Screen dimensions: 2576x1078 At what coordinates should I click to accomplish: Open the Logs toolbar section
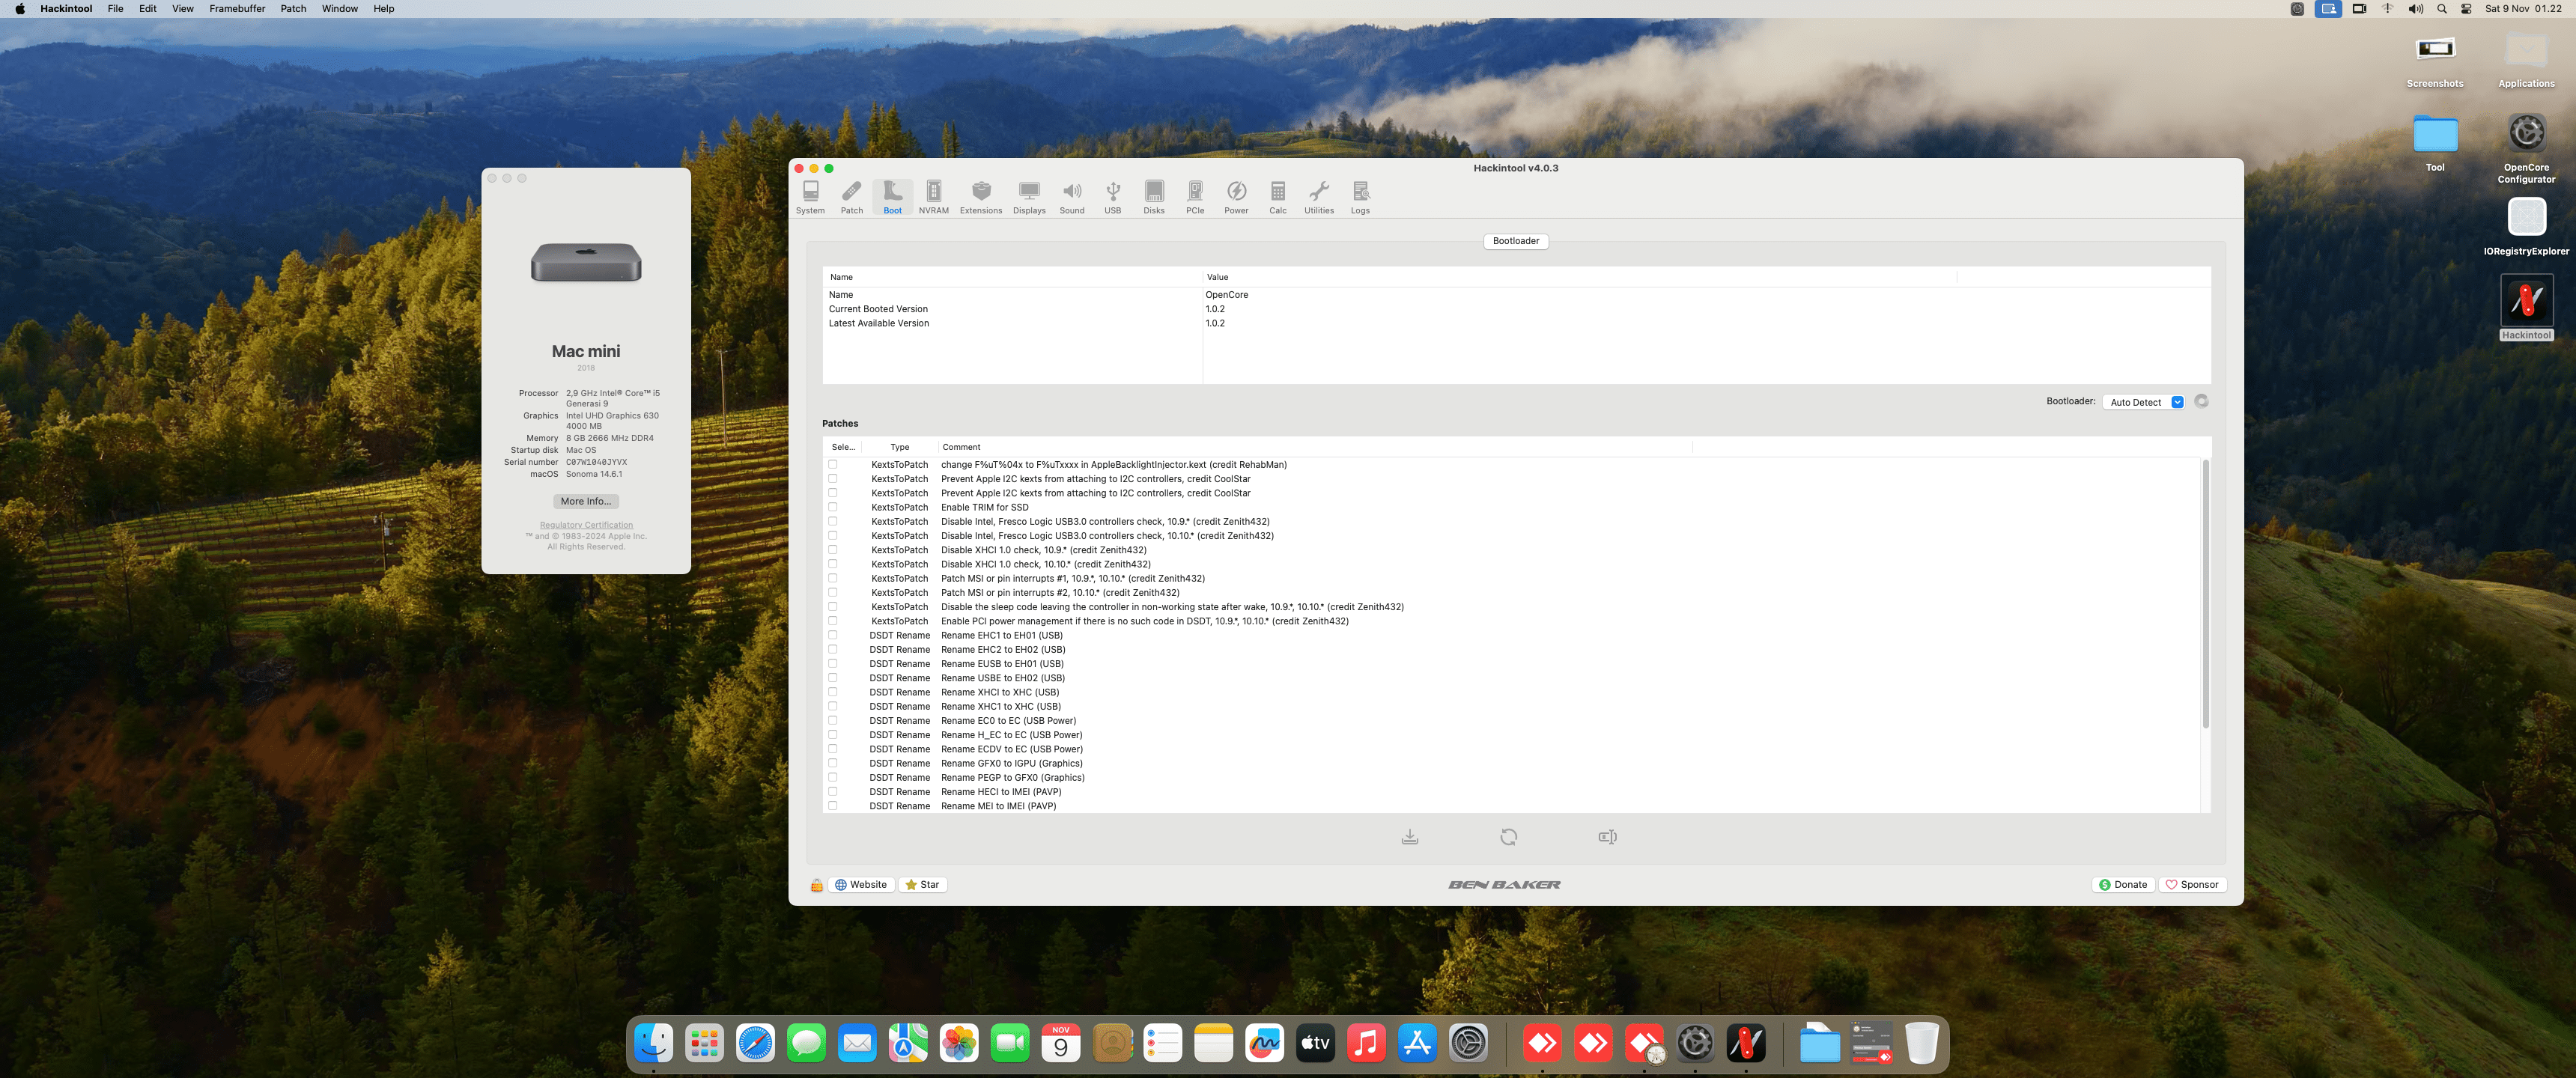click(x=1360, y=197)
